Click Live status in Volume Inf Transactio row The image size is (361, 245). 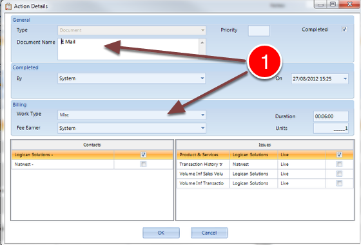(302, 183)
